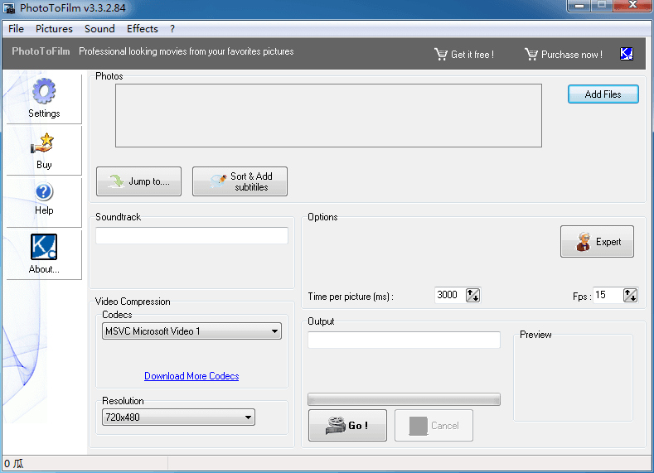
Task: Click the Output path text field
Action: point(404,340)
